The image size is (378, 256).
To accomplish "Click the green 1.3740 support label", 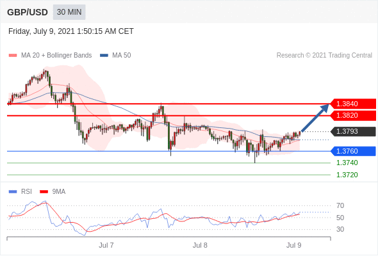I will [x=347, y=163].
